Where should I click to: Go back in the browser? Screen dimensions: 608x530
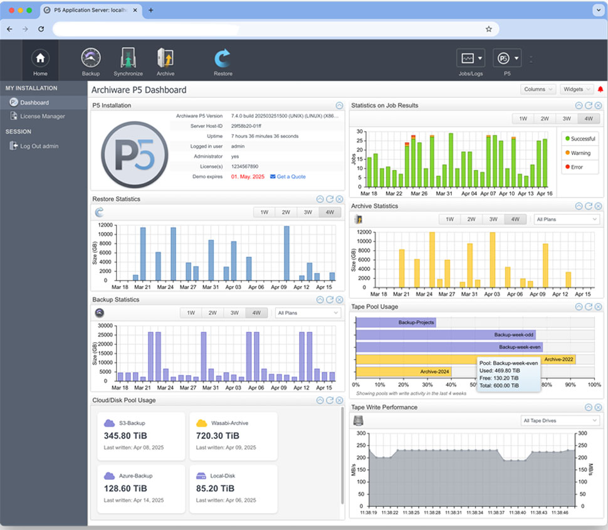coord(9,29)
